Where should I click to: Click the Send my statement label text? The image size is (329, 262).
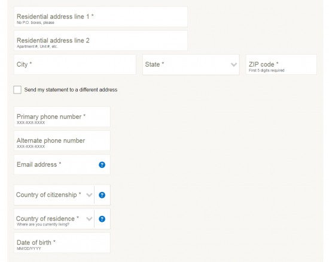71,90
